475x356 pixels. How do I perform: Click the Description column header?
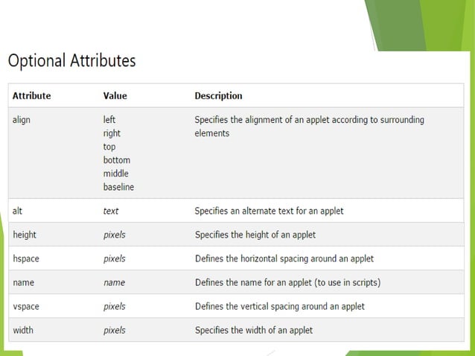tap(218, 96)
